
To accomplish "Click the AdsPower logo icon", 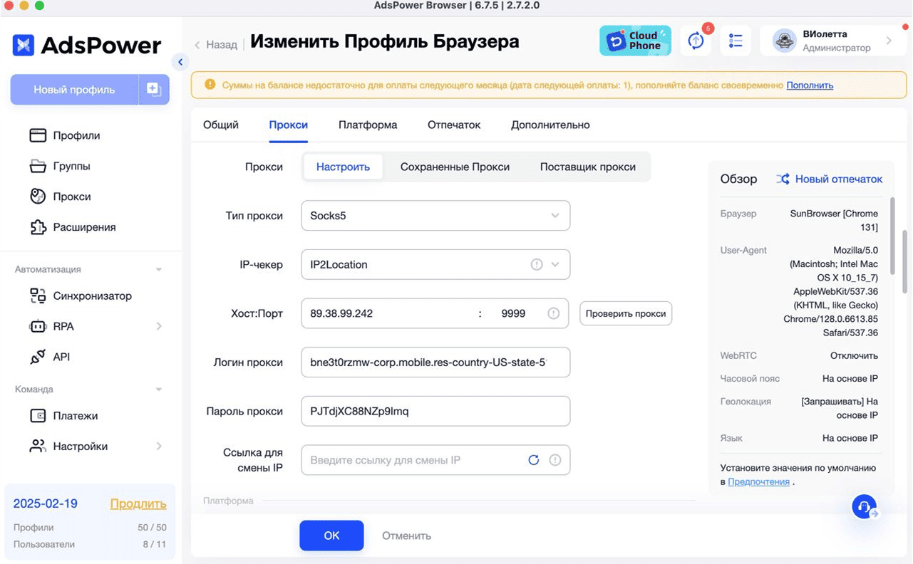I will 24,45.
